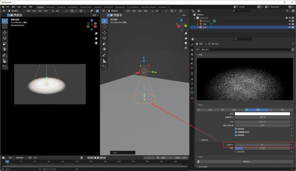The width and height of the screenshot is (296, 171).
Task: Select the Add Cube tool in left viewport
Action: click(4, 67)
